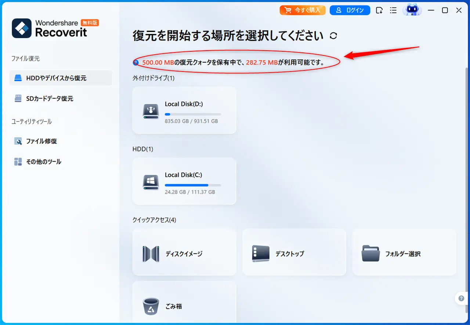Click the recycle bin icon
Viewport: 470px width, 325px height.
151,306
